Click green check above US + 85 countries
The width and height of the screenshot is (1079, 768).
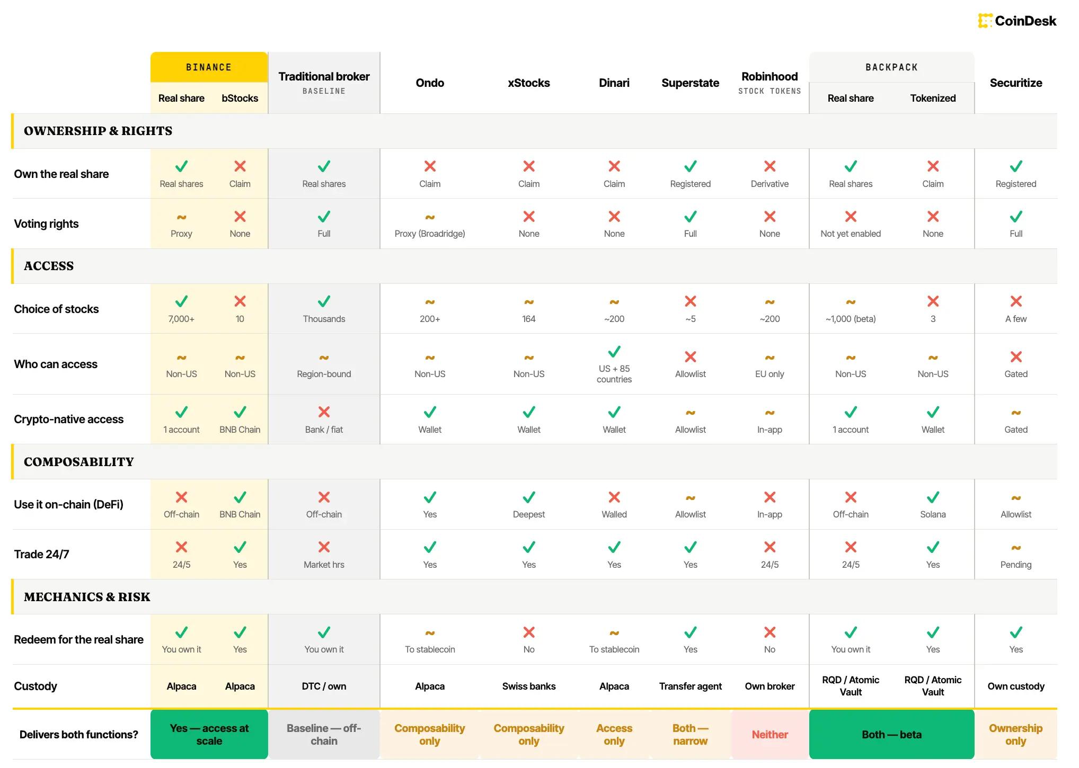[614, 352]
